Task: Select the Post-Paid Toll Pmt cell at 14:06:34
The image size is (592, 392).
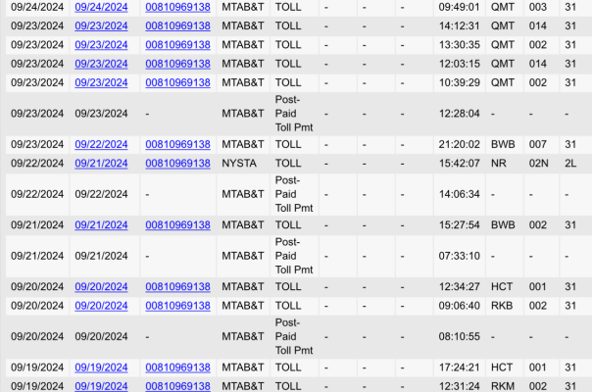Action: (x=294, y=194)
